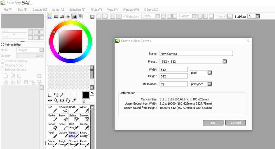
Task: Choose the Bristle Brush tool
Action: 52,143
